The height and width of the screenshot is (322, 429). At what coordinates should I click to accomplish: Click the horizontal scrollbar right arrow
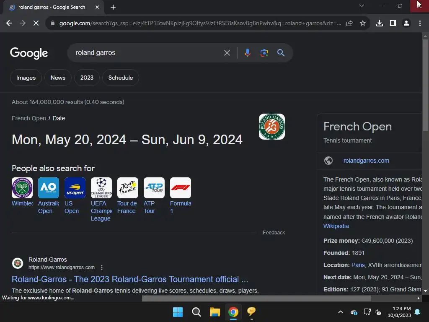tap(419, 298)
